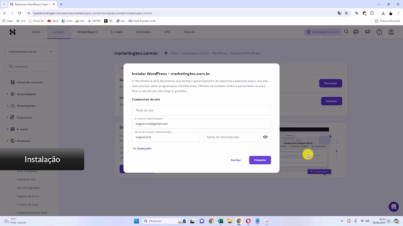The image size is (403, 226).
Task: Open the Locais tab
Action: [59, 32]
